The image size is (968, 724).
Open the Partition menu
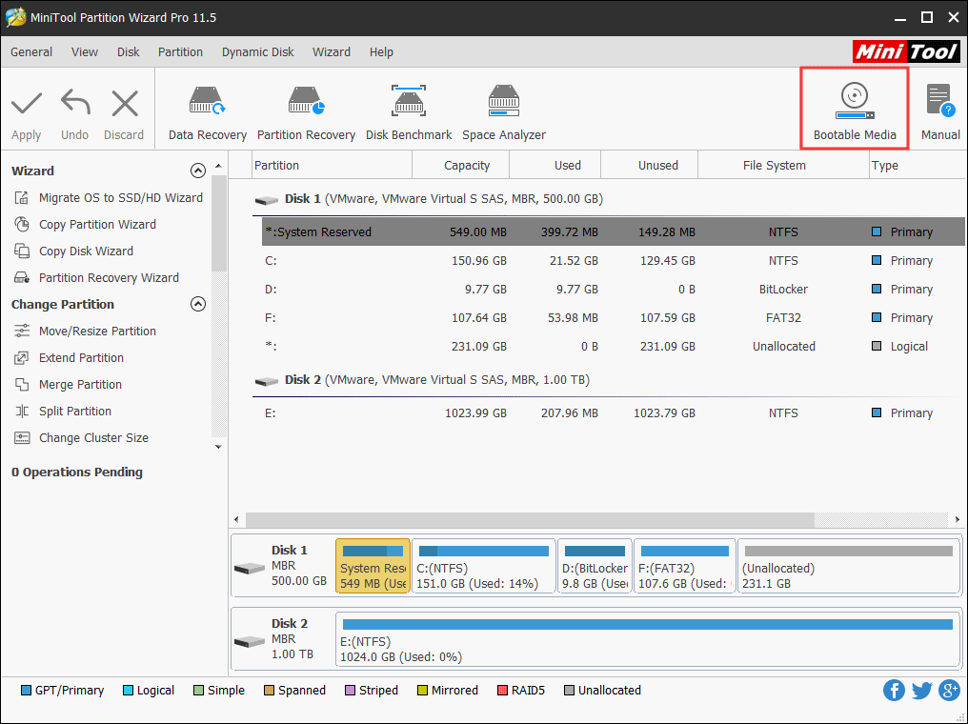[180, 51]
